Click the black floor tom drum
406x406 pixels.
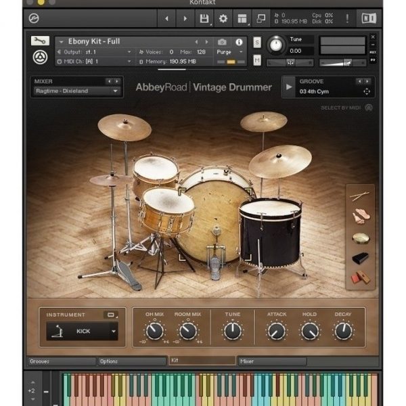coord(269,233)
